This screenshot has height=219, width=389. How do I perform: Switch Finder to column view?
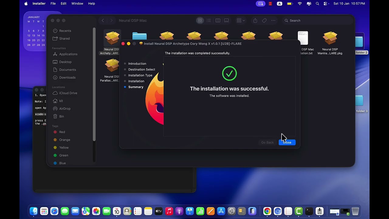click(218, 20)
